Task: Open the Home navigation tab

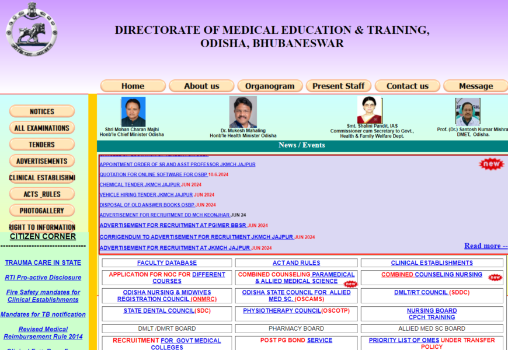Action: pyautogui.click(x=133, y=86)
